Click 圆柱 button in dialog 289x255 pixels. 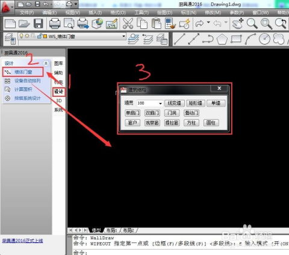(x=211, y=123)
